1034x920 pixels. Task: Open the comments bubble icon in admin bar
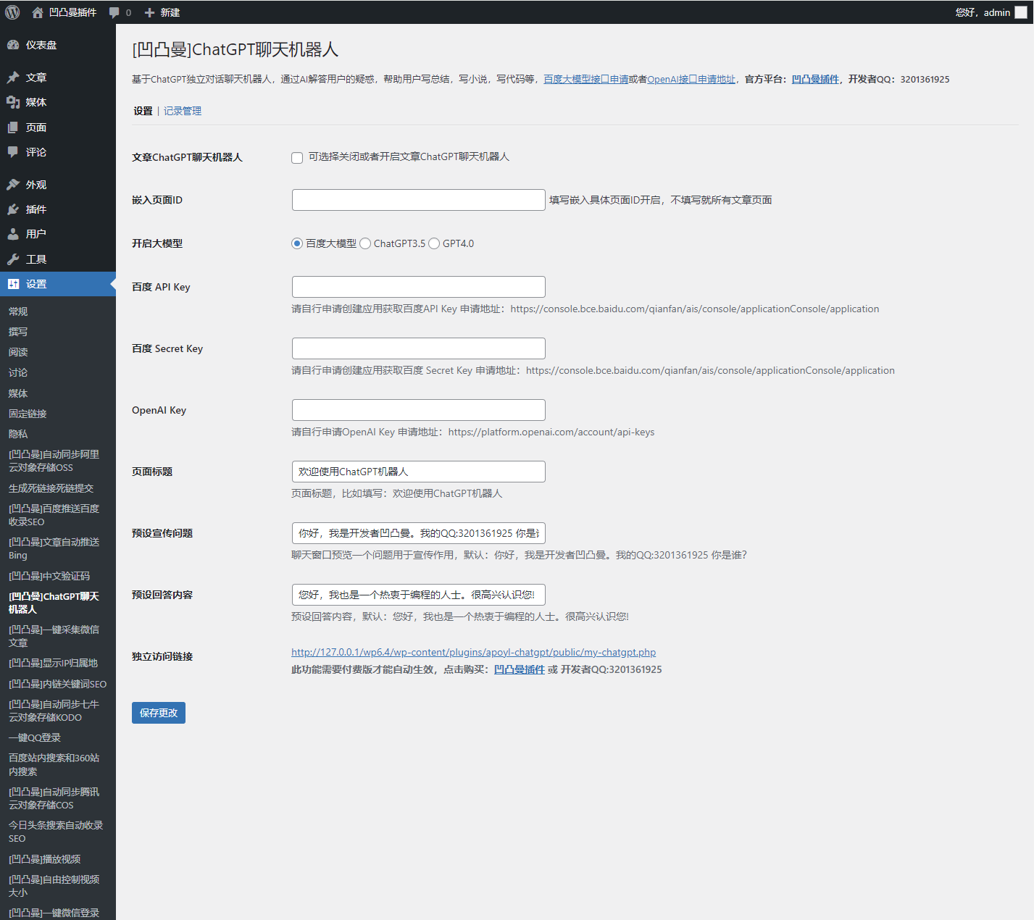click(x=114, y=12)
